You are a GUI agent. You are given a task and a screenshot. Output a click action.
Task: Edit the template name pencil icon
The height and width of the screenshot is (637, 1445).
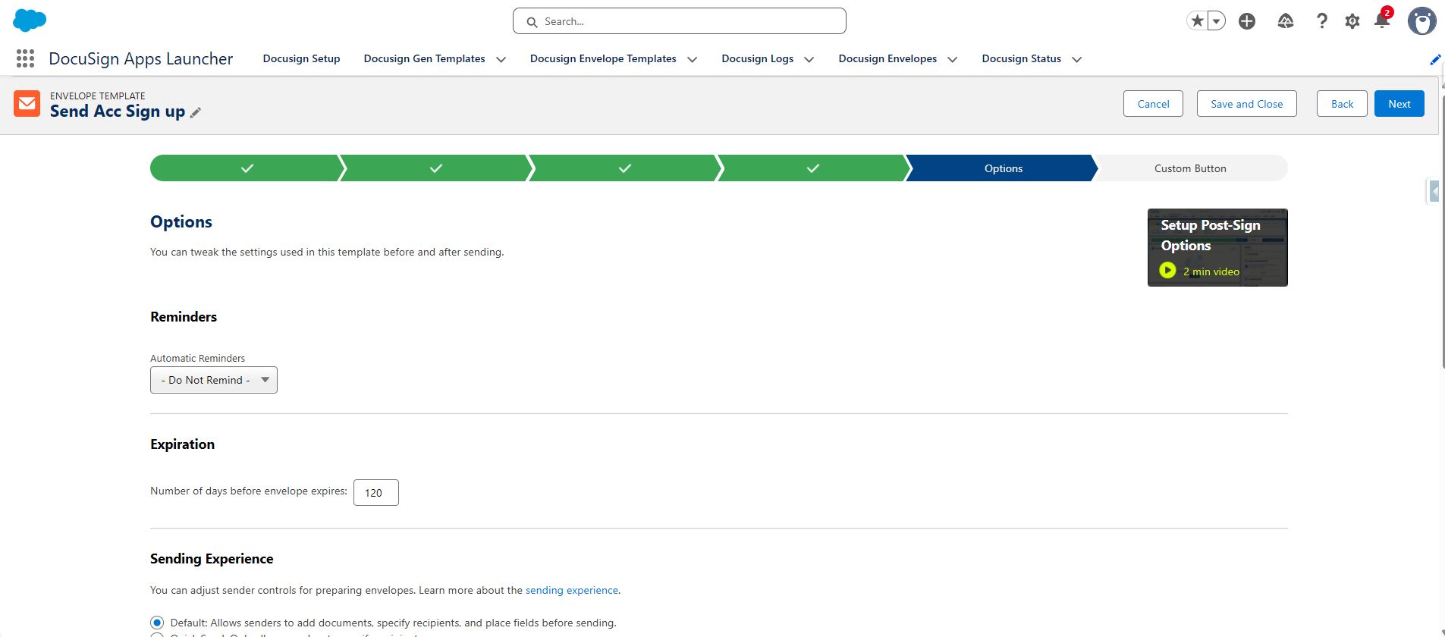pyautogui.click(x=196, y=112)
